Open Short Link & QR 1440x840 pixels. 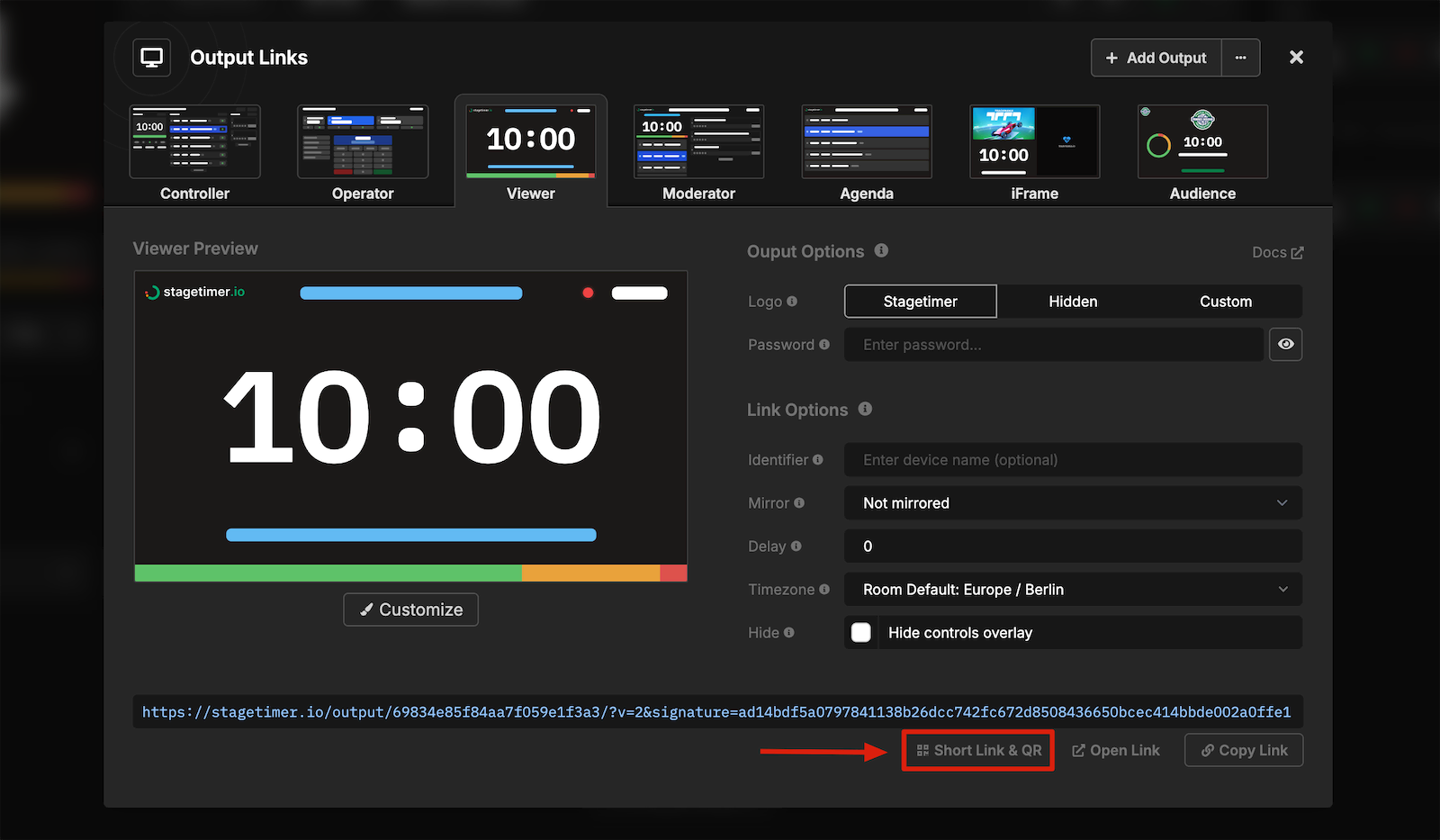tap(977, 750)
